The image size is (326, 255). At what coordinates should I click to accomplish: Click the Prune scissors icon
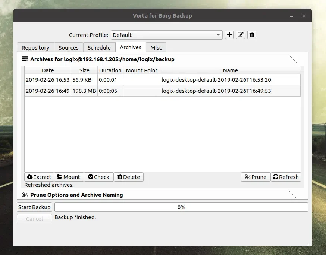247,177
